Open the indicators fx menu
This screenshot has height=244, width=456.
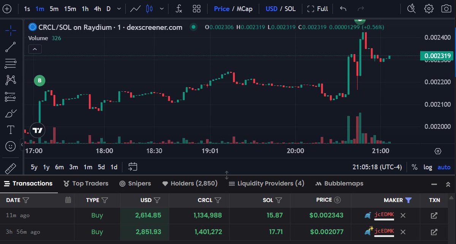(179, 9)
